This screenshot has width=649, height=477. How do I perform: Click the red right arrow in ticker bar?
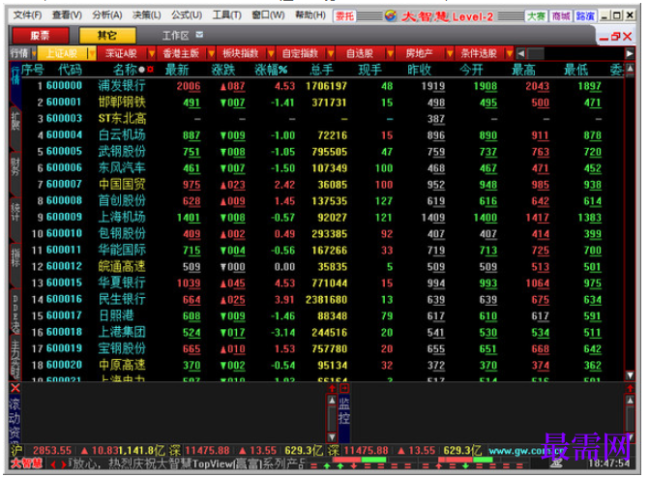[x=64, y=464]
